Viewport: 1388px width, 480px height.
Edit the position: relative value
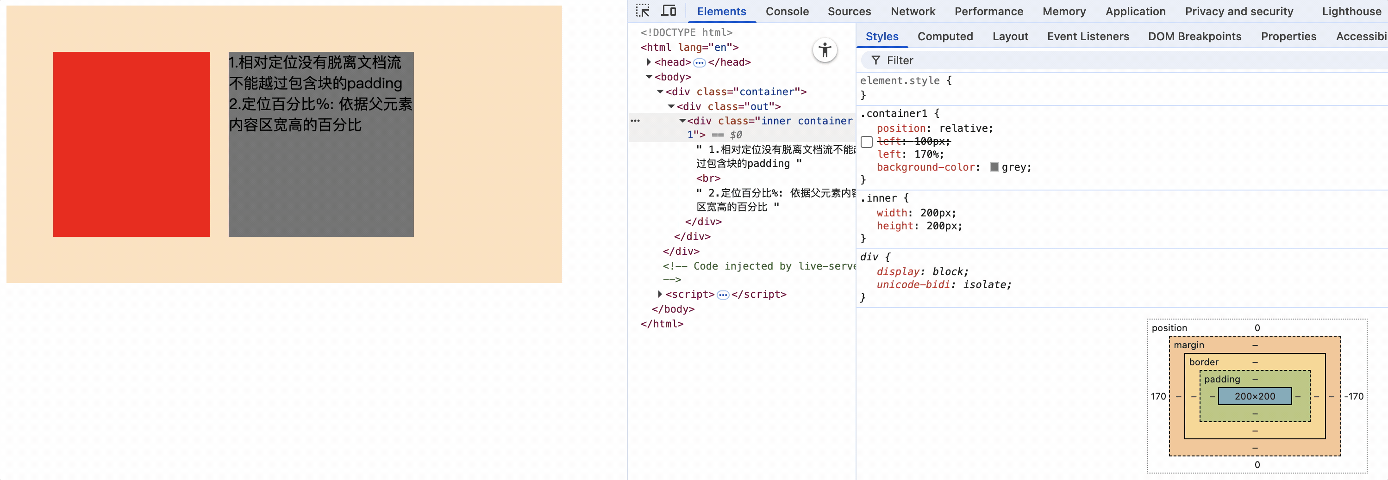click(x=964, y=128)
